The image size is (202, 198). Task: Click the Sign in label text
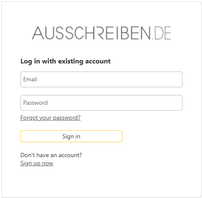[x=71, y=136]
